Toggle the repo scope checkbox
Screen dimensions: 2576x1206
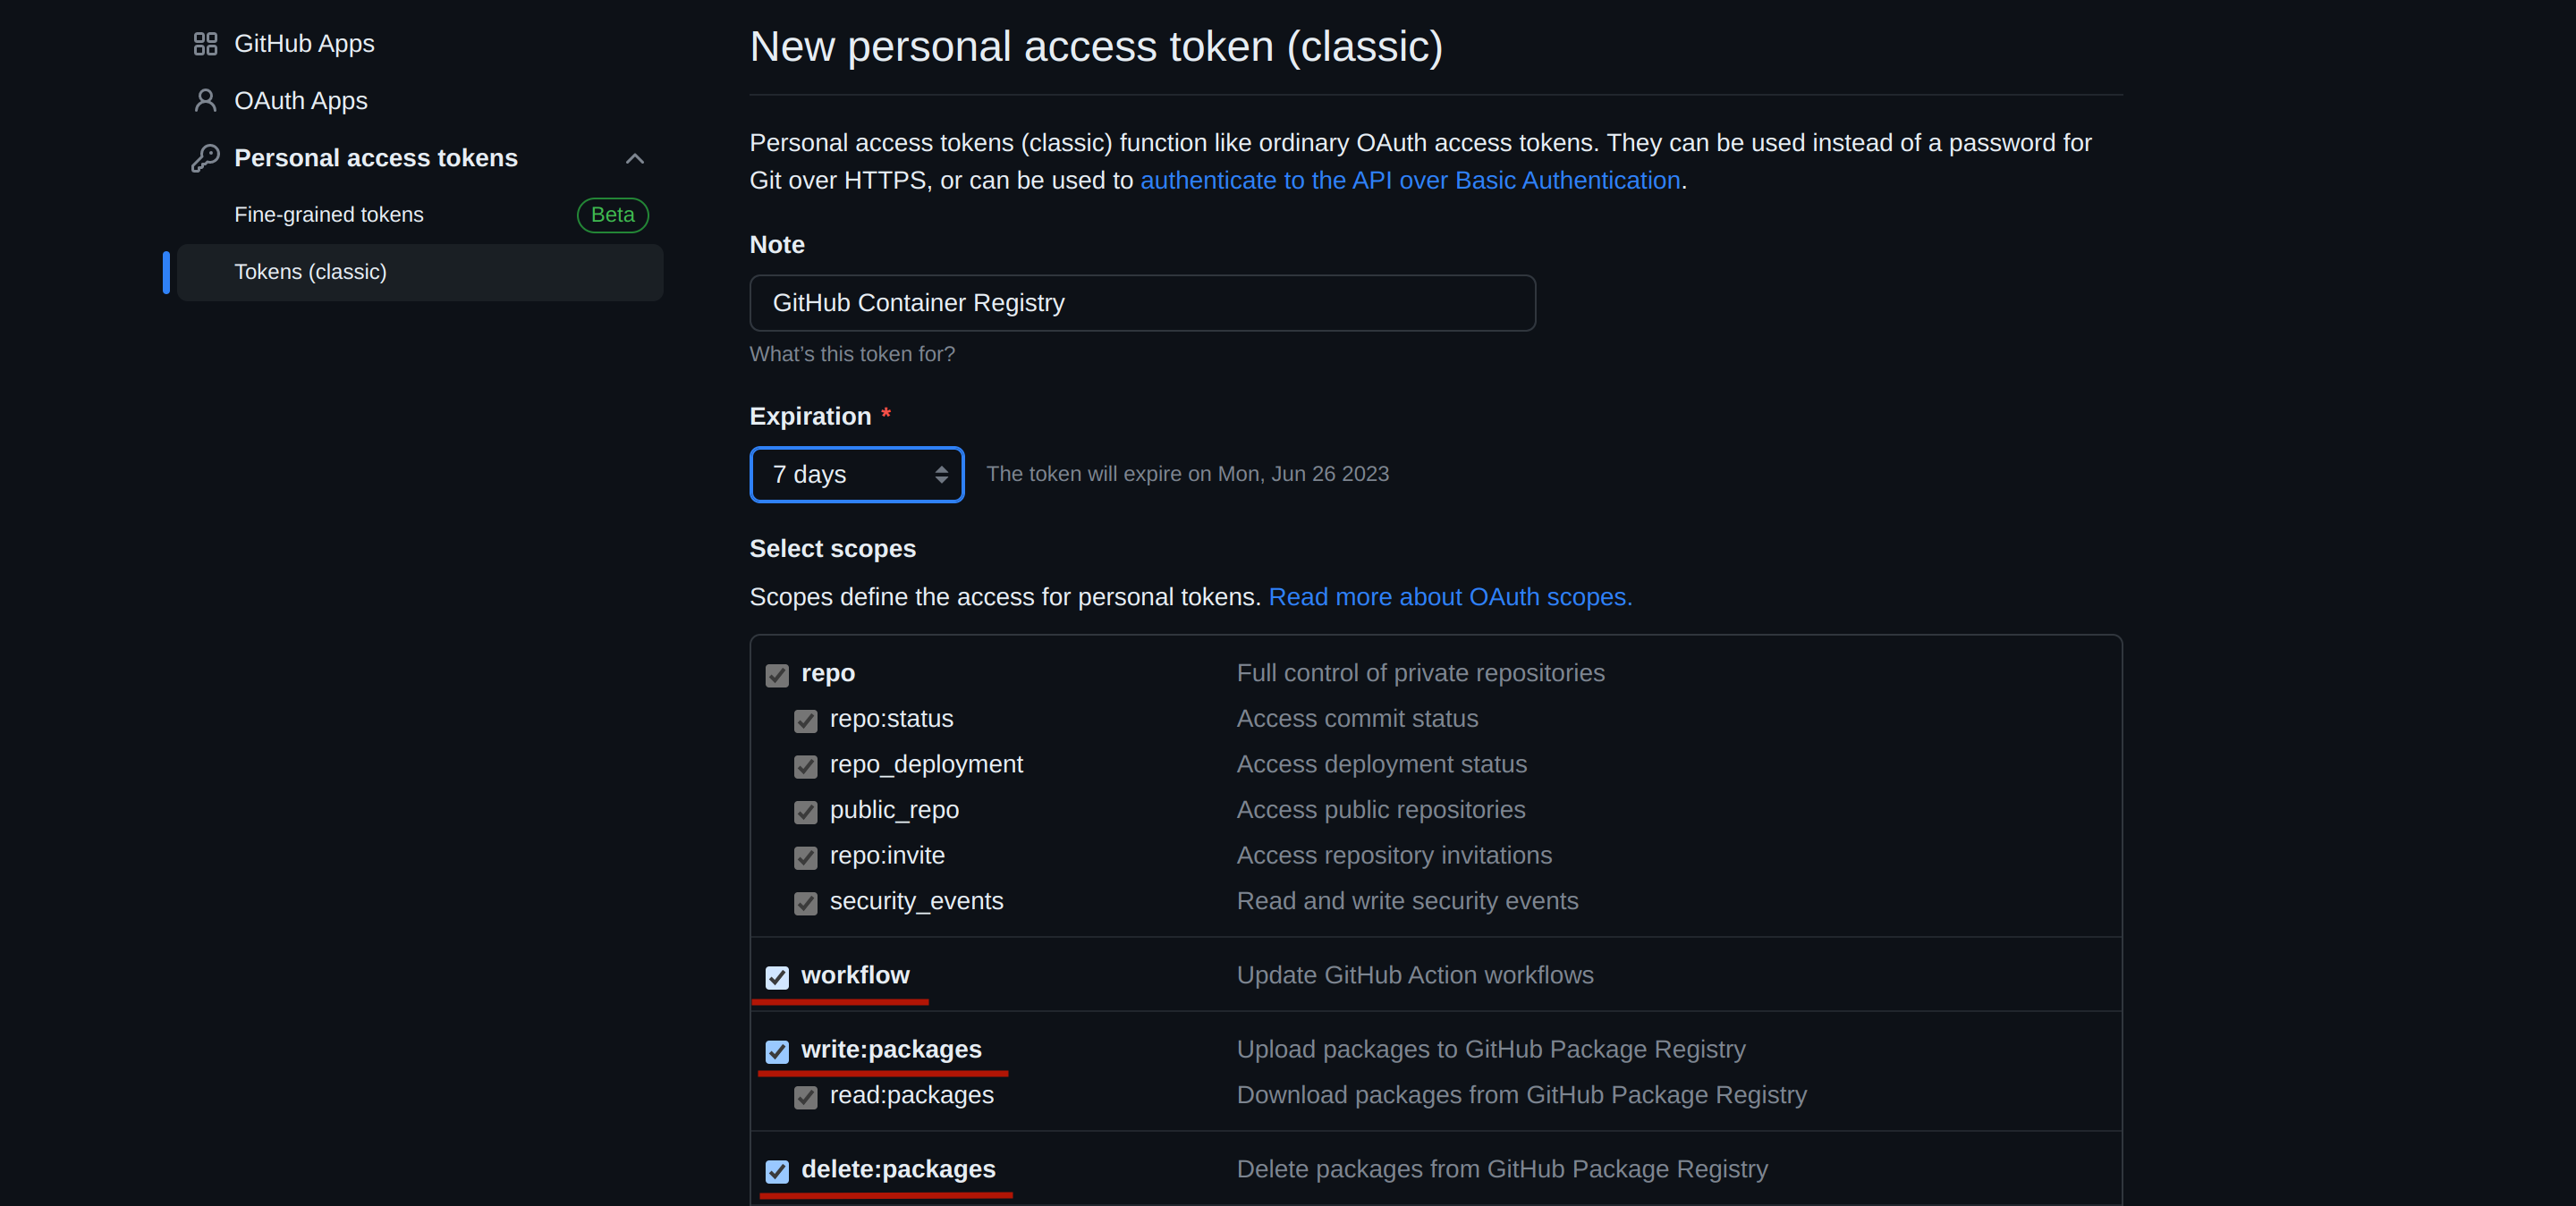[777, 676]
